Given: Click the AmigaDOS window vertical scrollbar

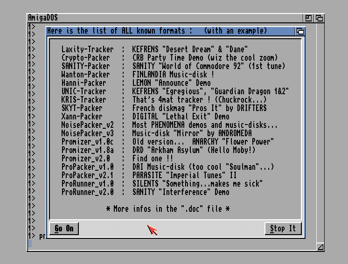Looking at the screenshot, I should (x=320, y=132).
